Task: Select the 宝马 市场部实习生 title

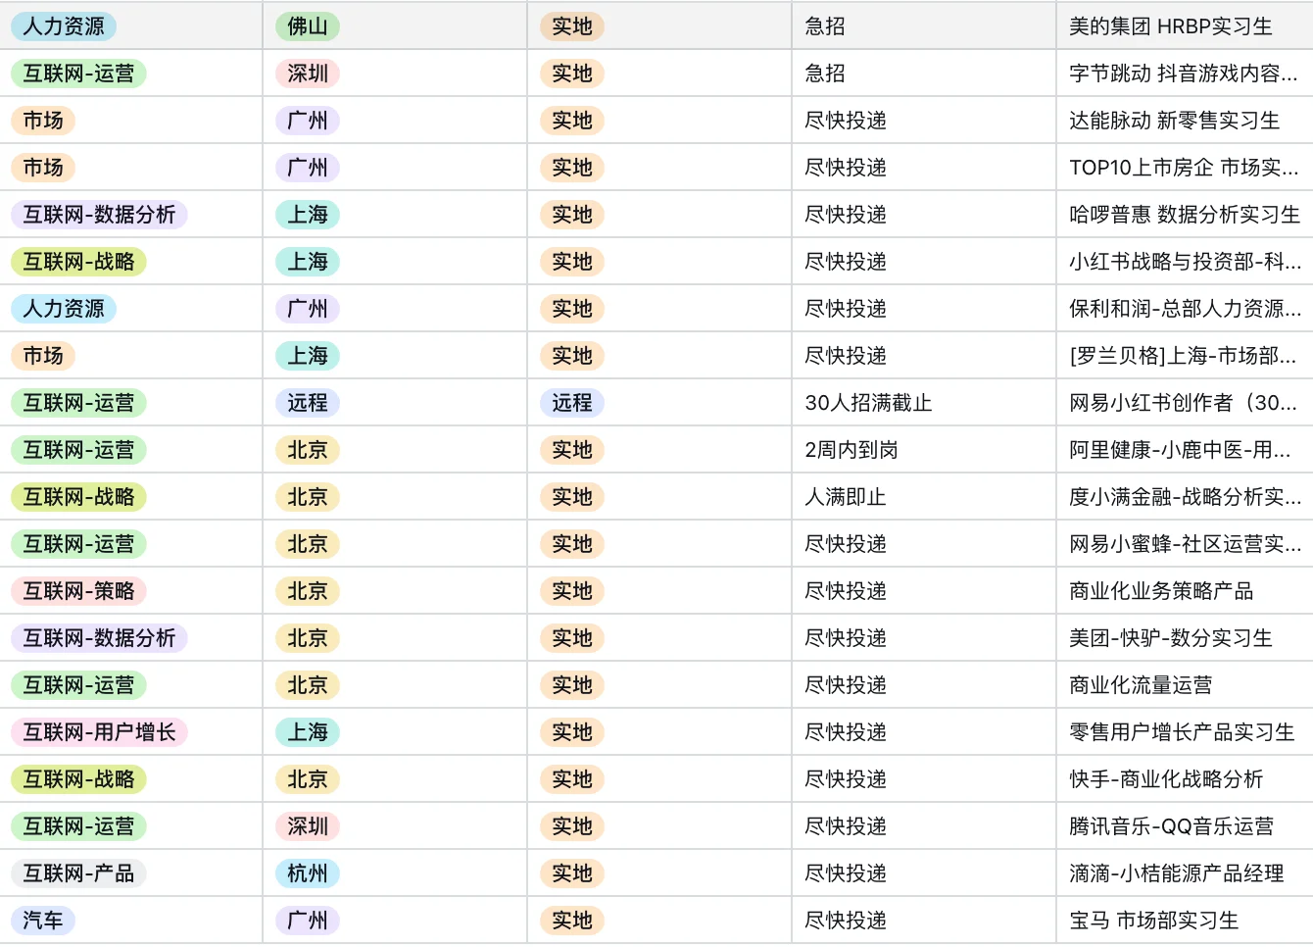Action: coord(1153,921)
